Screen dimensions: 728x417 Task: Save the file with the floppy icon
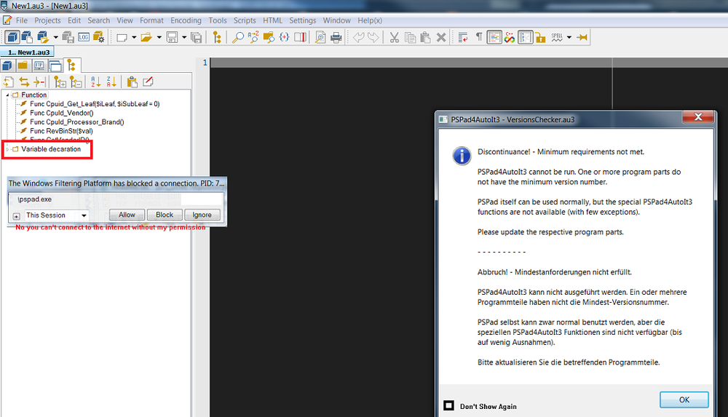[x=172, y=38]
